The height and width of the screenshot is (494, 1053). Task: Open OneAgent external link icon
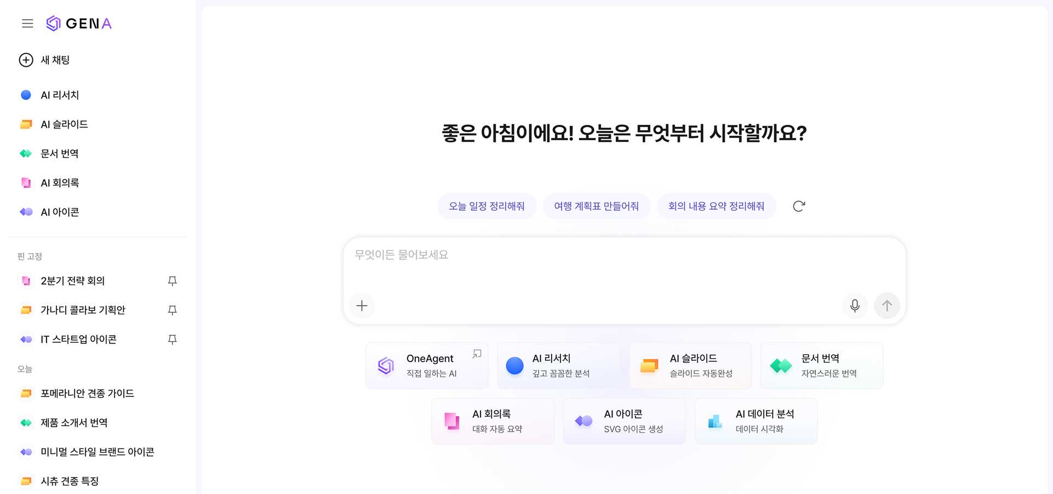[x=477, y=354]
